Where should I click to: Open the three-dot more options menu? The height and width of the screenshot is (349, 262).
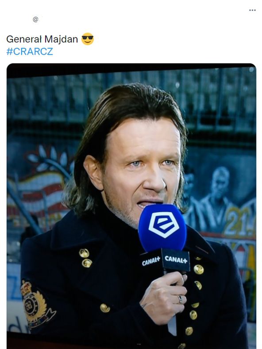(x=252, y=10)
